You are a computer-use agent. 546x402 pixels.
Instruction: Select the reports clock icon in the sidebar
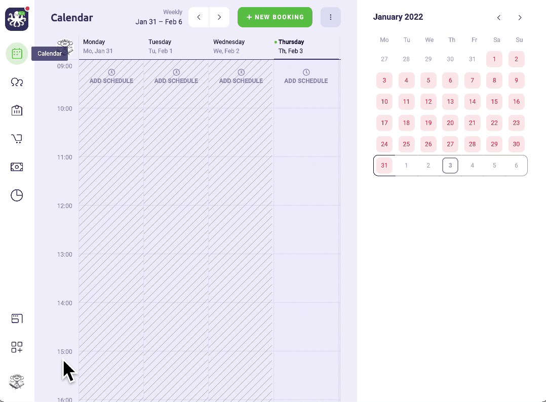[17, 195]
